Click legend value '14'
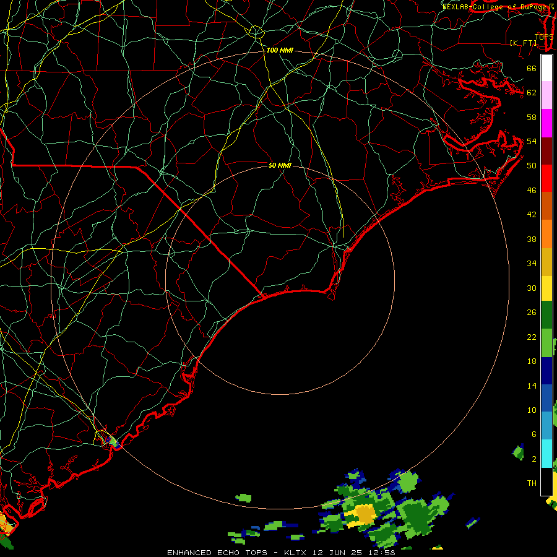Screen dimensions: 557x557 point(532,386)
